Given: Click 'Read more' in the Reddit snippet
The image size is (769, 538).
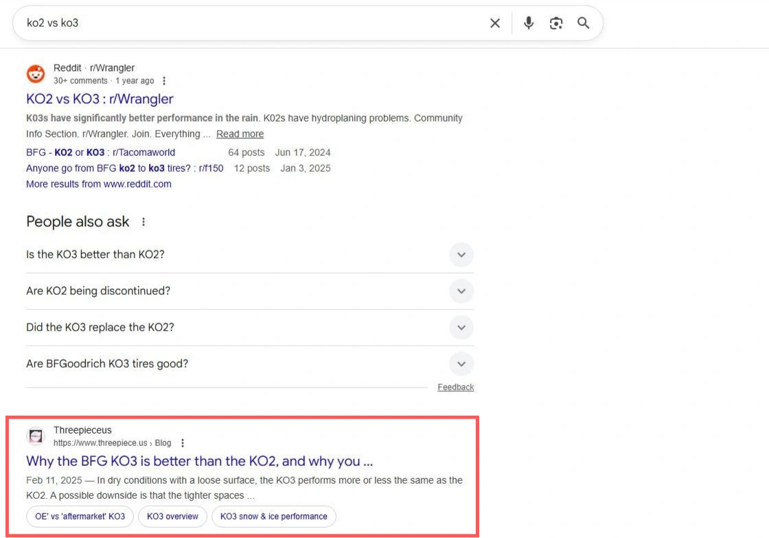Looking at the screenshot, I should [x=240, y=133].
